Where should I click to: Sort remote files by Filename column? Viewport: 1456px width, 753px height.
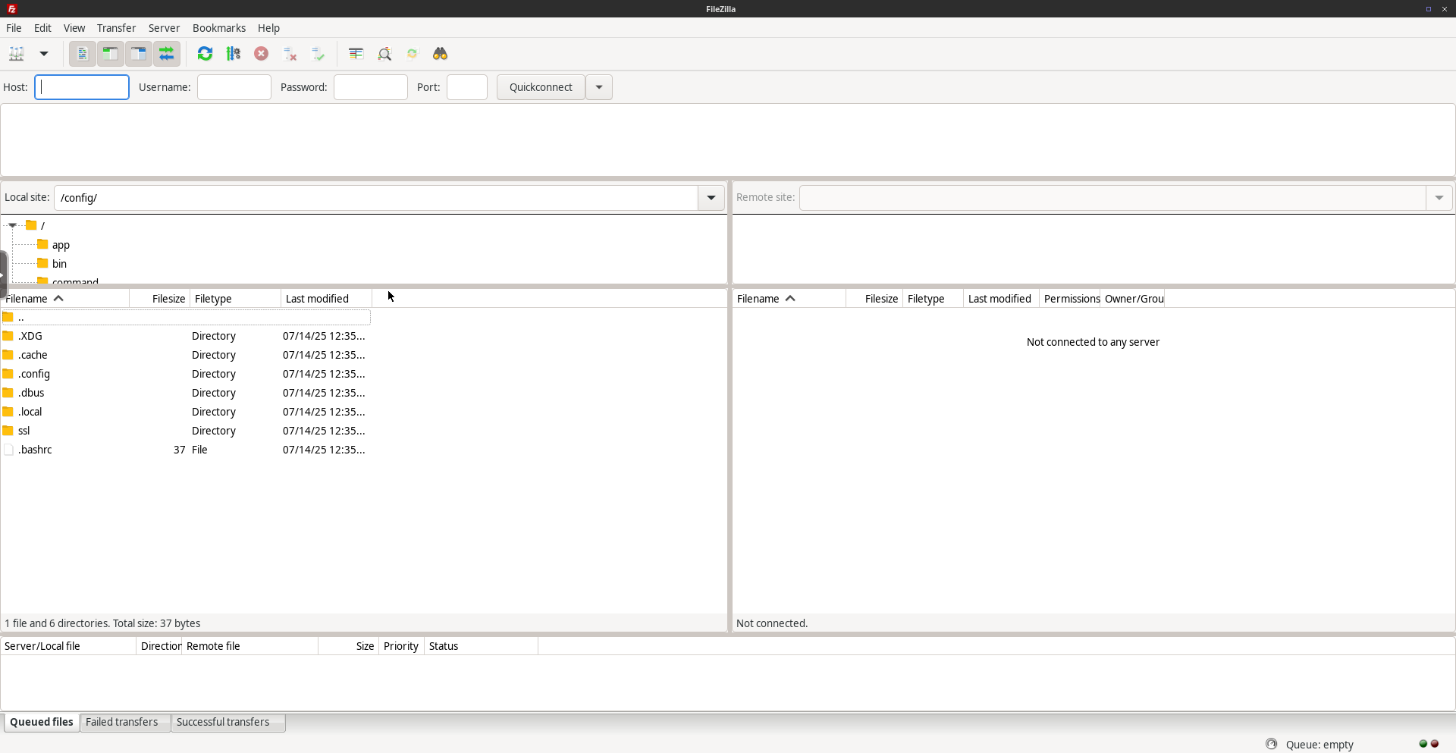click(x=789, y=299)
